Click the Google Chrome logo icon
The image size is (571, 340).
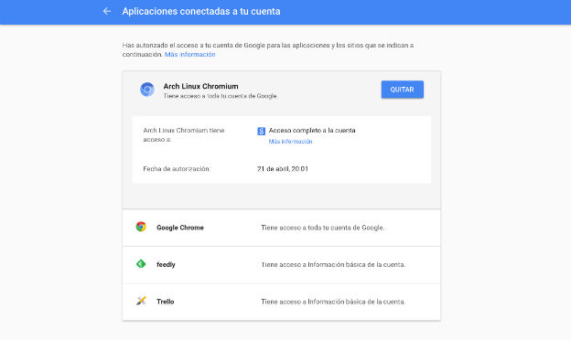click(141, 227)
